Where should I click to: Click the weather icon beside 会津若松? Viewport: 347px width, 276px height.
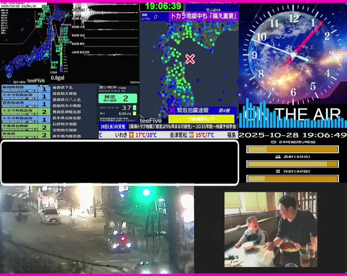click(191, 135)
